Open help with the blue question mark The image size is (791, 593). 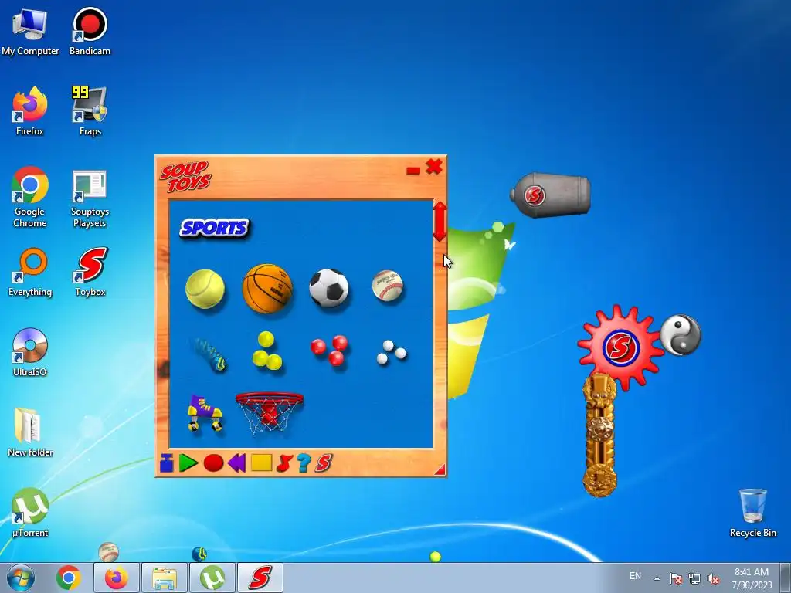click(x=303, y=463)
